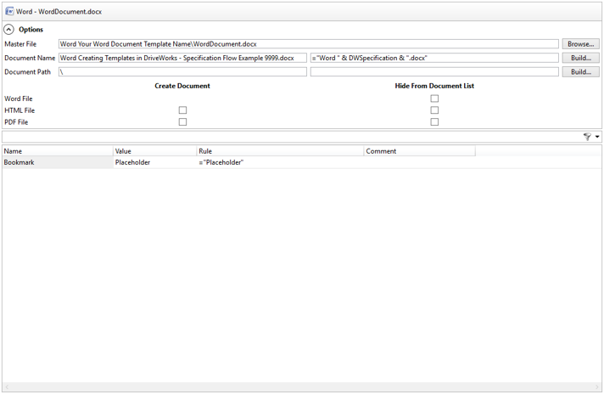
Task: Click the filter search box
Action: click(x=288, y=137)
